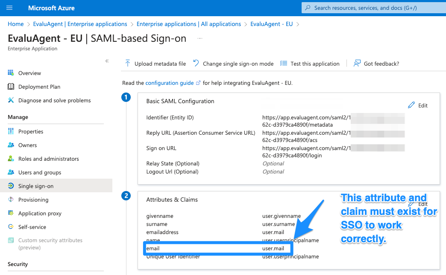Expand the breadcrumb chevron after EvaluAgent - EU

click(298, 24)
